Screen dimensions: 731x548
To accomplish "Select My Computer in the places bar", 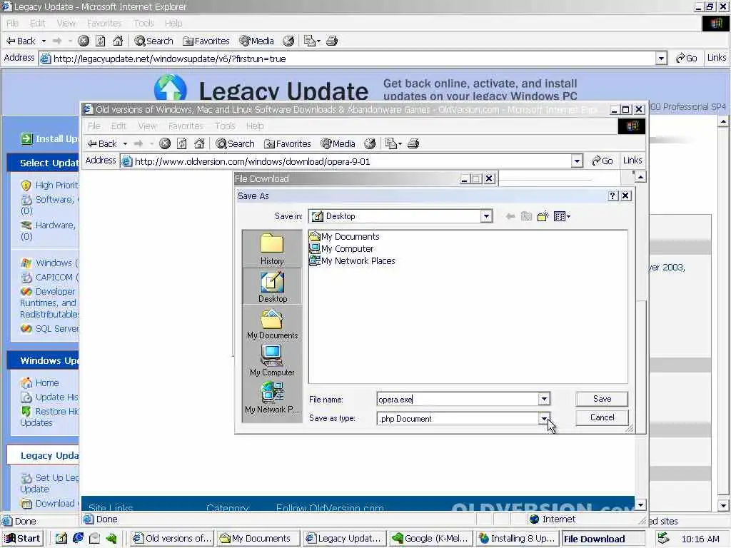I will click(x=272, y=360).
